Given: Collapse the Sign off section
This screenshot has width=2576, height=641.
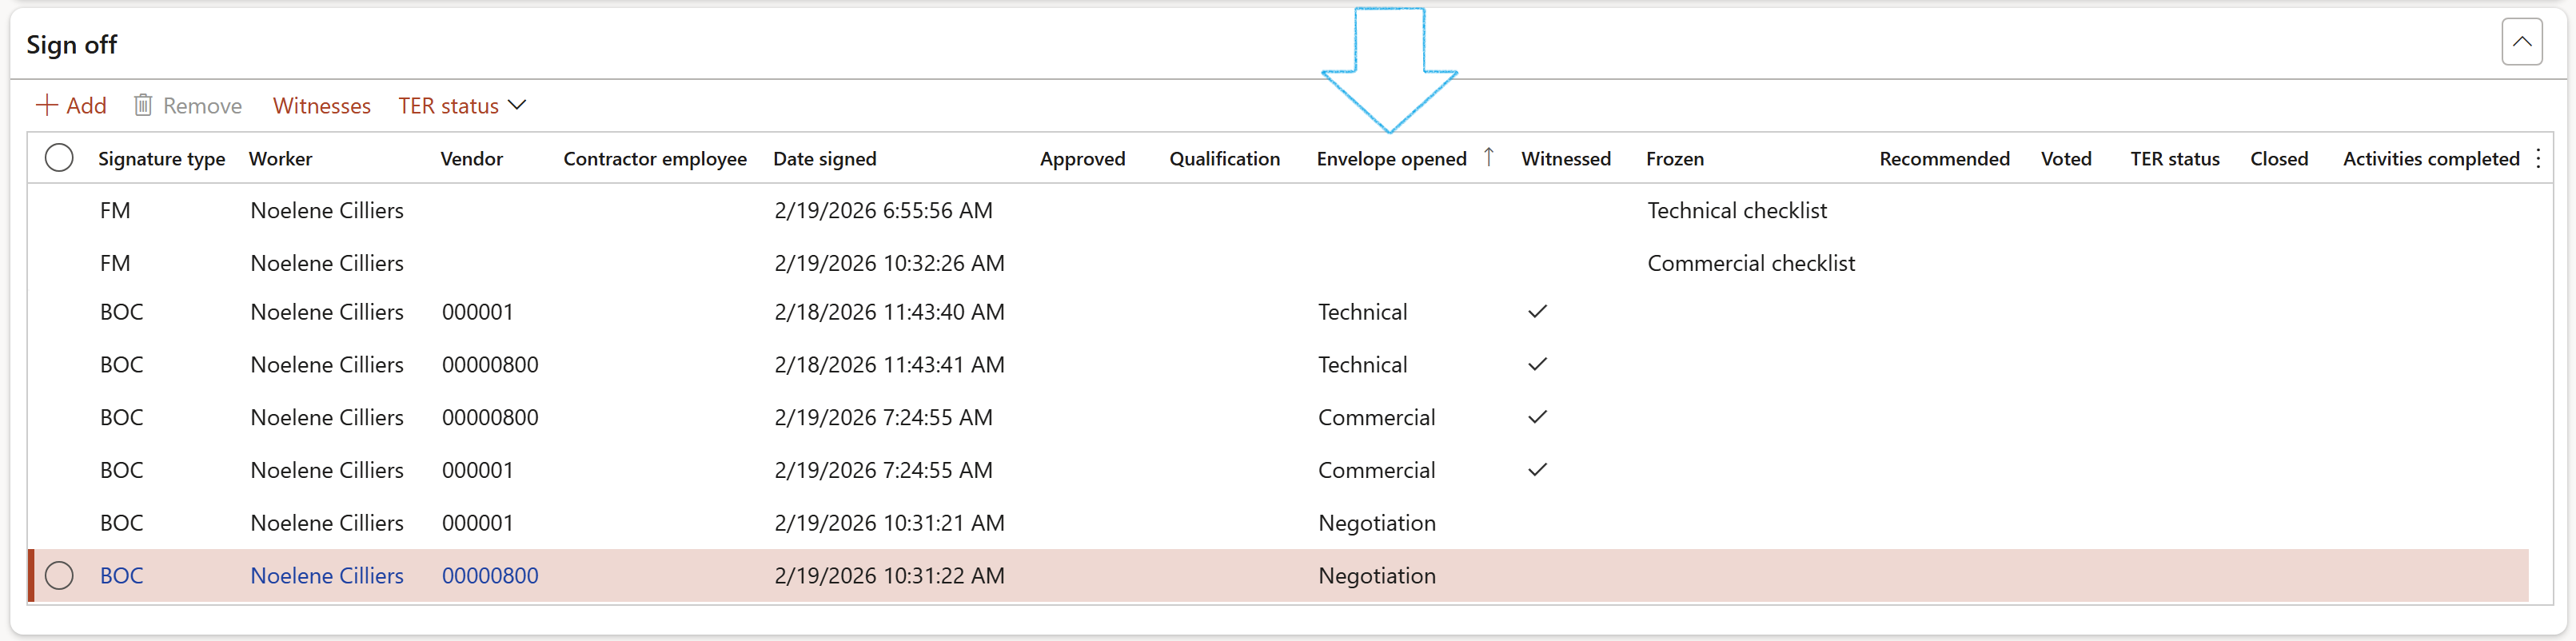Looking at the screenshot, I should (2521, 42).
